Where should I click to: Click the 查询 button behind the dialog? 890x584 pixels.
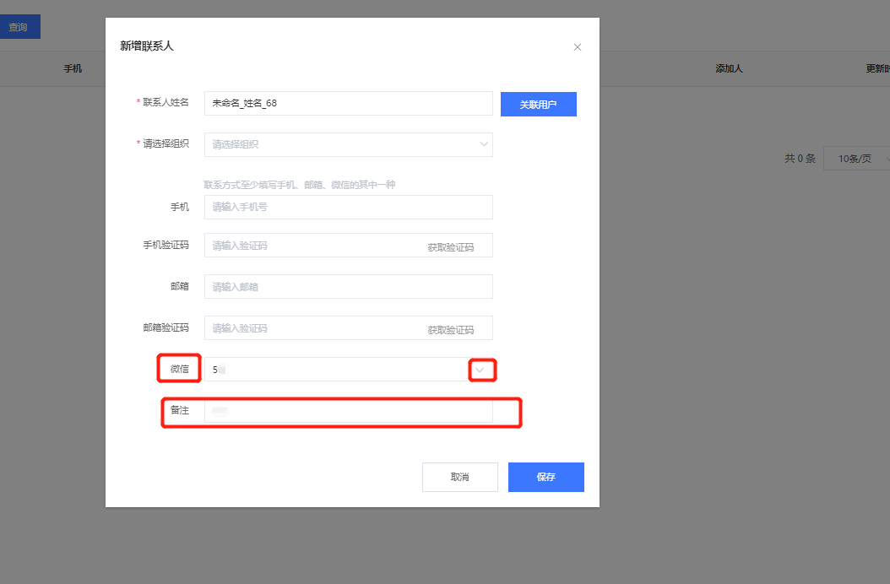click(x=19, y=27)
